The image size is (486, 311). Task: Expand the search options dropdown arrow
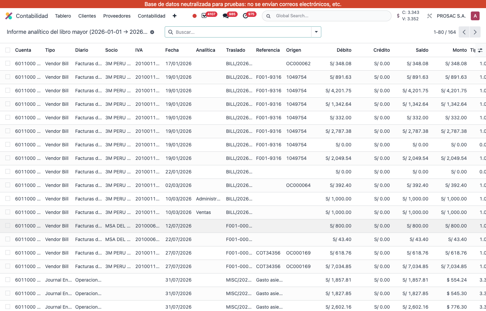(316, 32)
